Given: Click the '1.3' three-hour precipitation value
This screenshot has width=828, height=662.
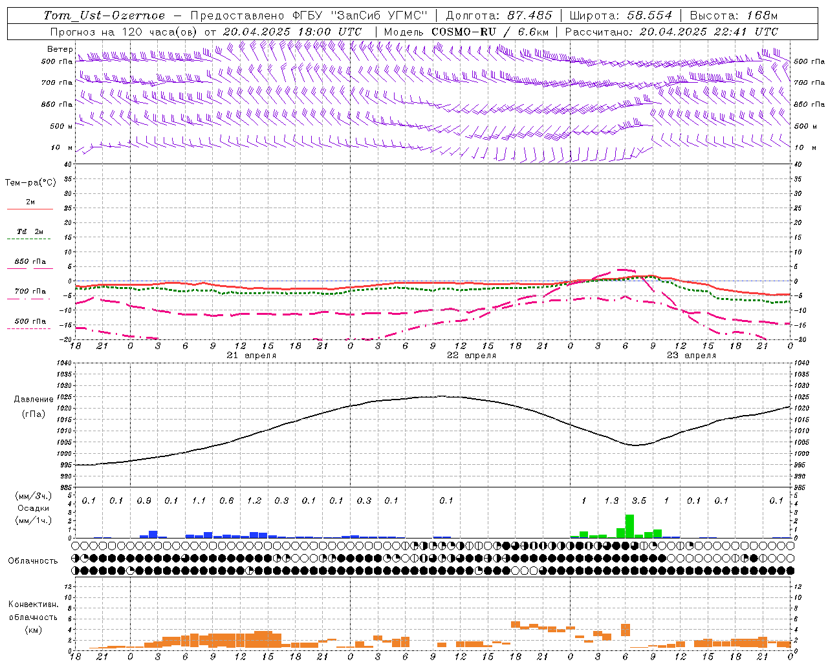Looking at the screenshot, I should tap(611, 500).
